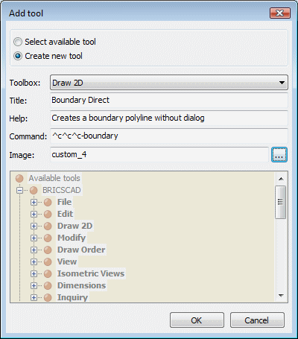The width and height of the screenshot is (298, 339).
Task: Select the Inquiry tree item
Action: pyautogui.click(x=72, y=297)
